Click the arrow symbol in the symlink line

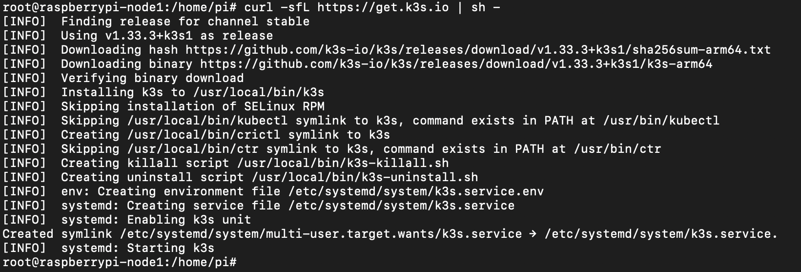coord(533,234)
